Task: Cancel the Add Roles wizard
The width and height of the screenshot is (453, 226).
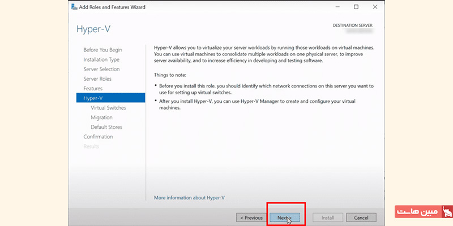Action: click(361, 218)
